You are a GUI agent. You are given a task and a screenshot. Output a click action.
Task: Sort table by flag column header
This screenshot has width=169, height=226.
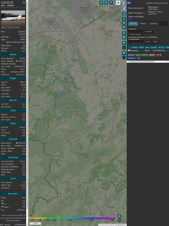coord(129,47)
